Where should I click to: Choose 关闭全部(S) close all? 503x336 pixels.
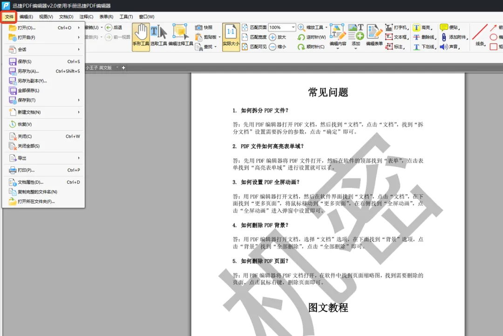[x=44, y=146]
